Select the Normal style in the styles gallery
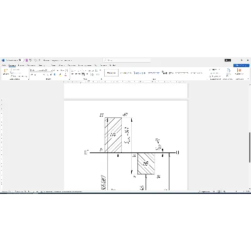This screenshot has width=251, height=251. tap(111, 73)
